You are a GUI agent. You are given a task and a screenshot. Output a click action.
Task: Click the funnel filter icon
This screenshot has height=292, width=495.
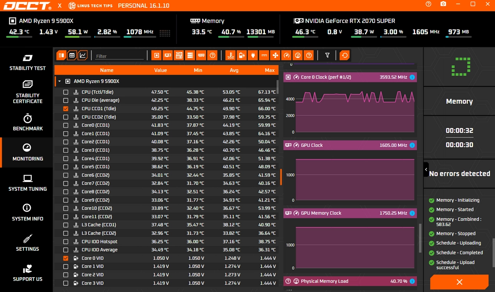point(327,55)
